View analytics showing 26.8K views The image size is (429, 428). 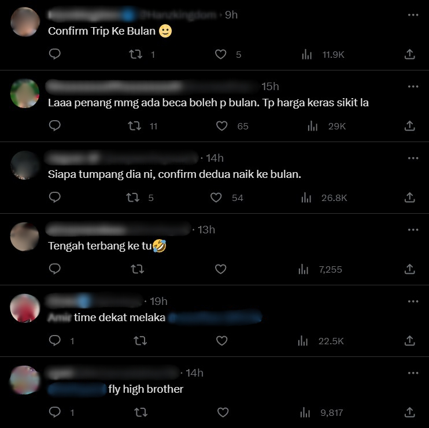pos(324,198)
